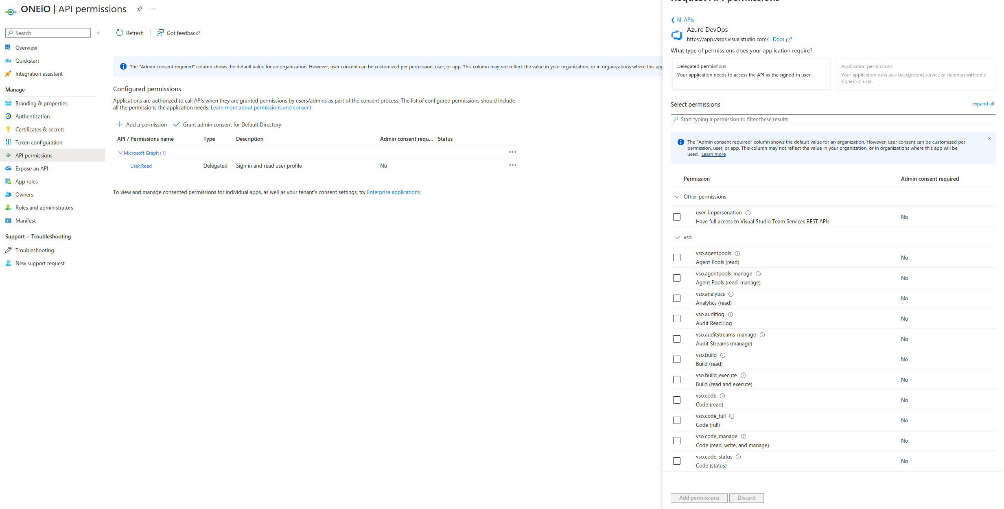The width and height of the screenshot is (1004, 509).
Task: Click the Expose an API cloud icon
Action: coord(8,168)
